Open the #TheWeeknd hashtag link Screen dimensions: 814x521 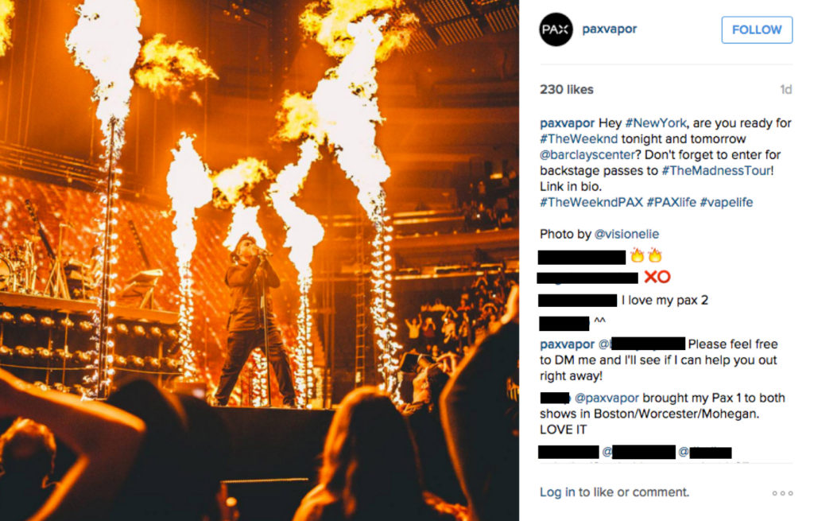[x=579, y=138]
